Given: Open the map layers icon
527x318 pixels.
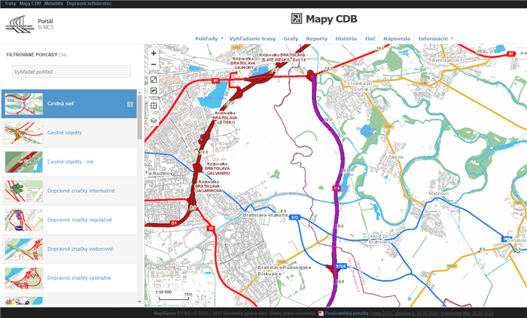Looking at the screenshot, I should pos(154,120).
